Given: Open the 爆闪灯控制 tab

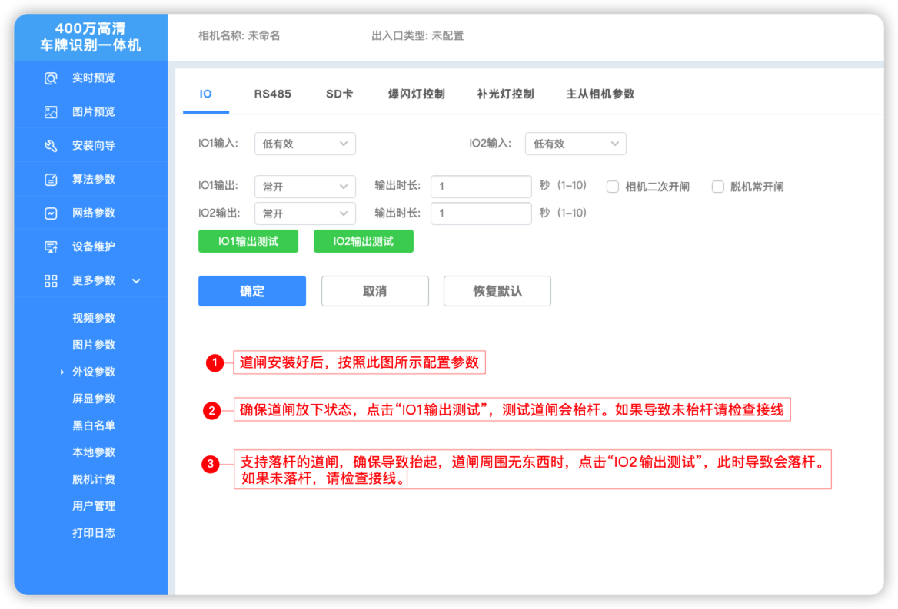Looking at the screenshot, I should pos(416,94).
